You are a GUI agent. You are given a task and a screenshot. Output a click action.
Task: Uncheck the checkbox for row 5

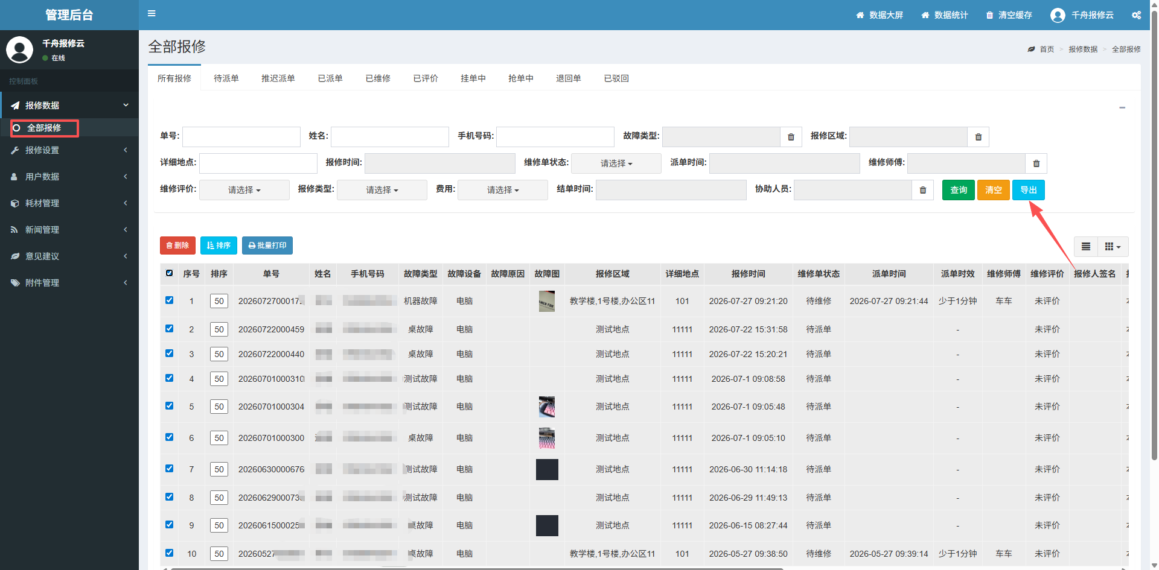(x=169, y=405)
